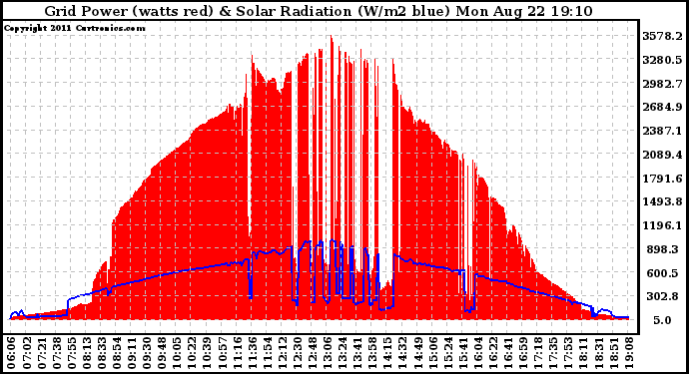Click the 17:35 time label
Image resolution: width=689 pixels, height=374 pixels.
click(x=552, y=353)
